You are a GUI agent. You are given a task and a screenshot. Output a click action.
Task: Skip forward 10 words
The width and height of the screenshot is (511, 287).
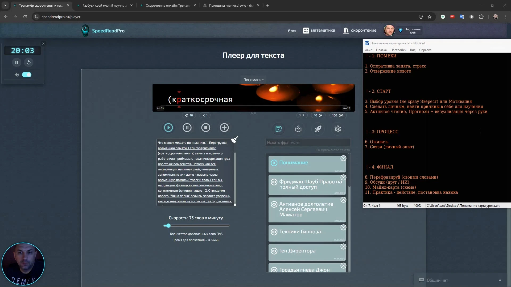[x=318, y=115]
